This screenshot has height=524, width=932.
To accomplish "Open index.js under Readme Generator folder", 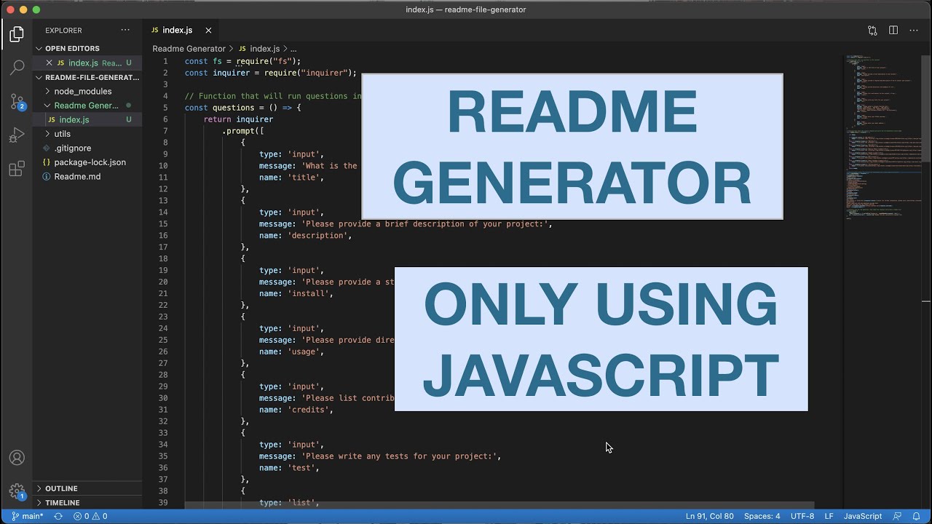I will pyautogui.click(x=74, y=119).
